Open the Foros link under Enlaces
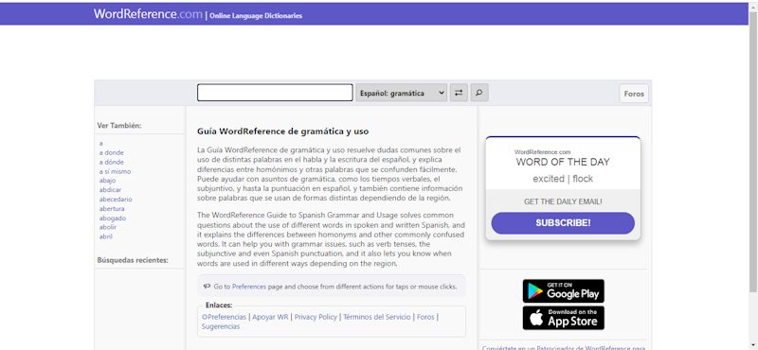 [x=425, y=317]
